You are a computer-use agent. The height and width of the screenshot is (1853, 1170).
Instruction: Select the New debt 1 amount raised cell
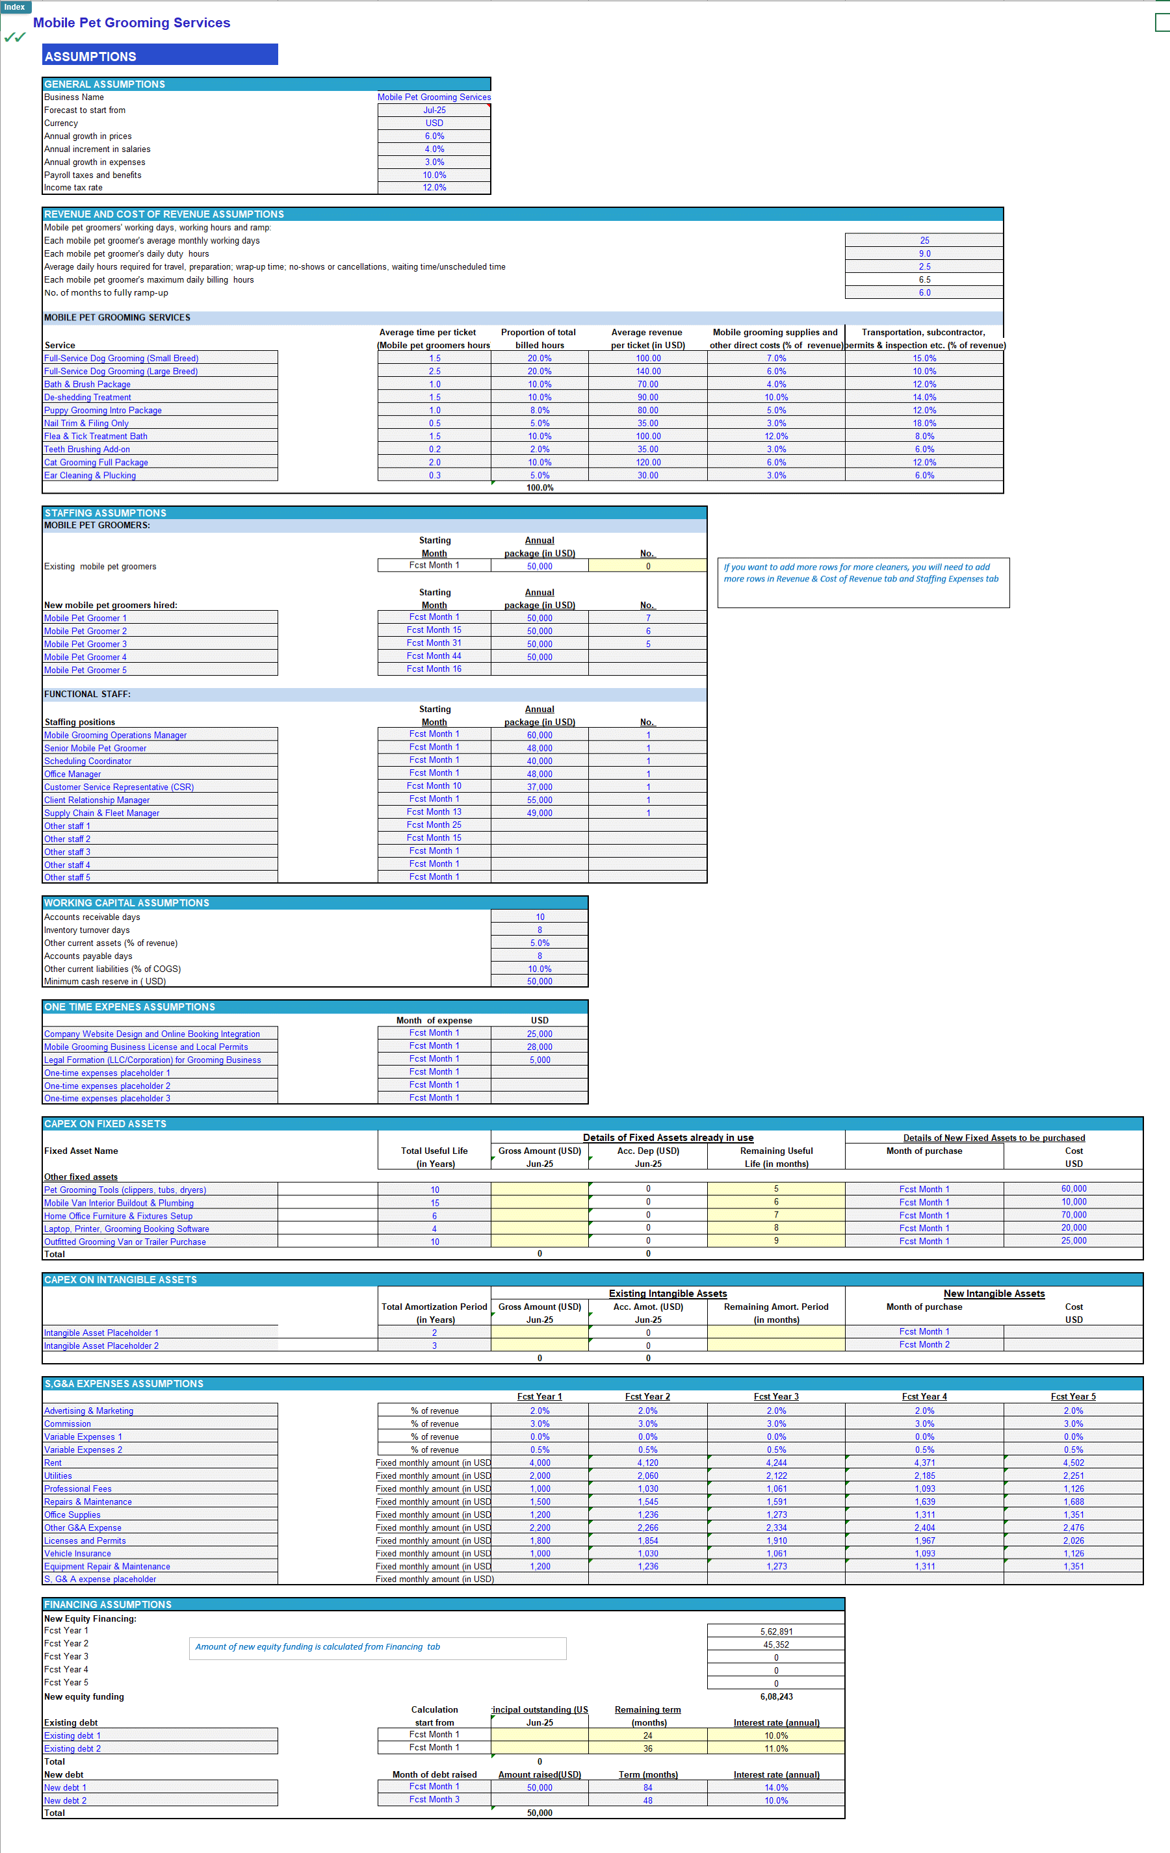pos(539,1787)
